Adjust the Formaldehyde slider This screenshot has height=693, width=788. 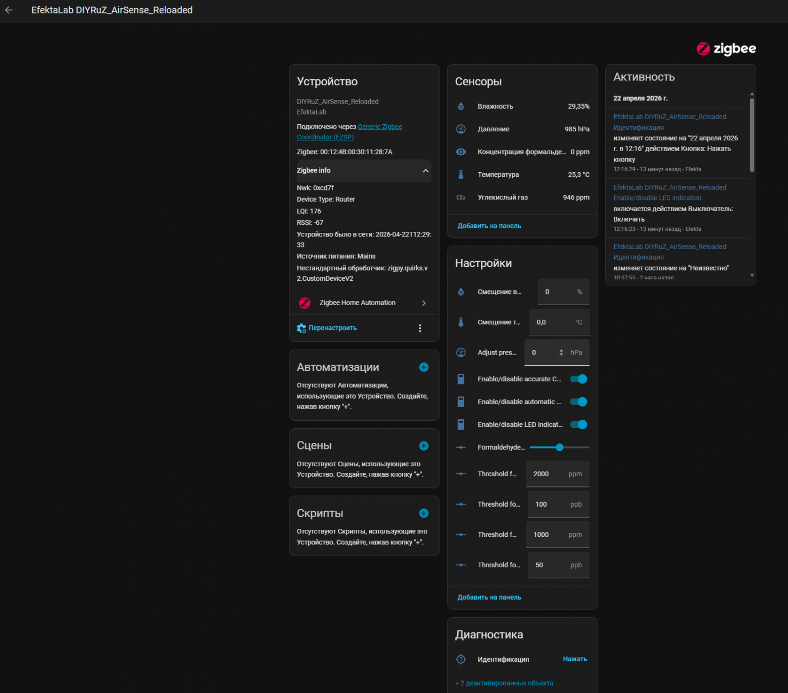(559, 448)
